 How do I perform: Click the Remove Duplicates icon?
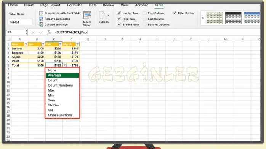pyautogui.click(x=41, y=19)
